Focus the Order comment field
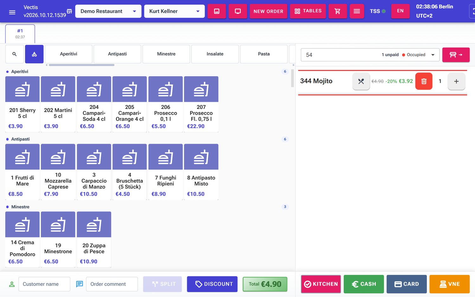475x297 pixels. [x=112, y=284]
